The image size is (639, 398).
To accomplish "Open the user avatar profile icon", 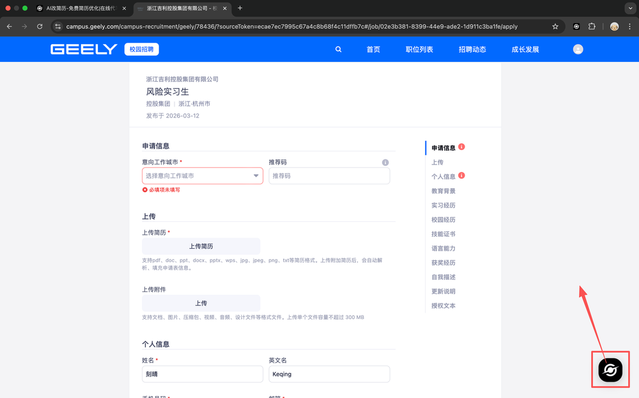I will pyautogui.click(x=578, y=49).
